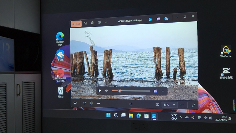Open Microsoft Store from the taskbar
Viewport: 236px width, 133px height.
(146, 116)
